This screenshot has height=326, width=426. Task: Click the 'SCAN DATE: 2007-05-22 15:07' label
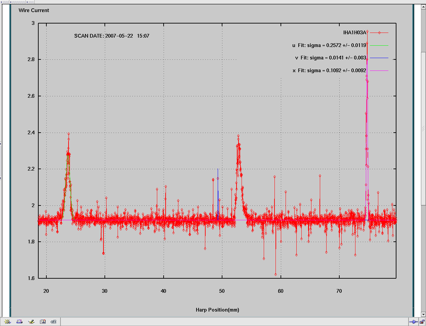[112, 36]
